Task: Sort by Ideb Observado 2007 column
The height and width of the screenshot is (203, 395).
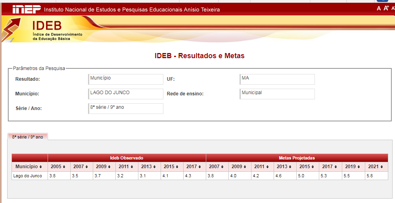Action: tap(82, 167)
